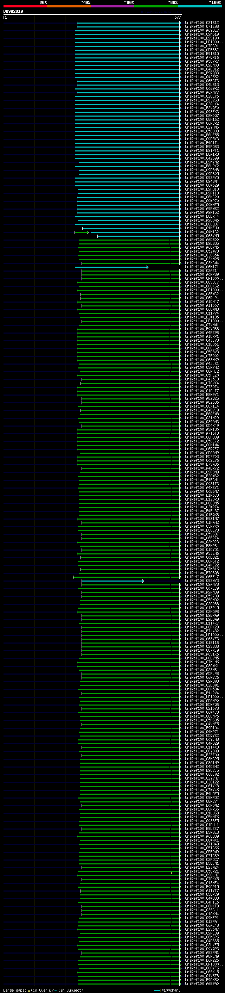Open the hit UniRef100_C3TS12
Image resolution: width=225 pixels, height=993 pixels.
click(x=202, y=23)
